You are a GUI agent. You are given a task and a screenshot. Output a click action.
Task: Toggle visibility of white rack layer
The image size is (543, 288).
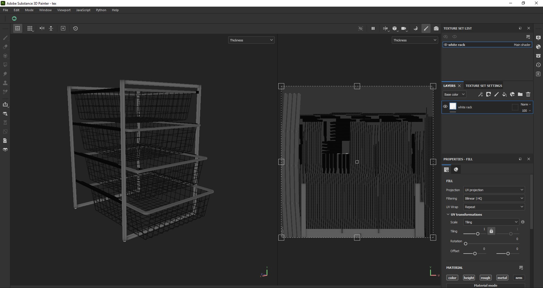click(445, 107)
